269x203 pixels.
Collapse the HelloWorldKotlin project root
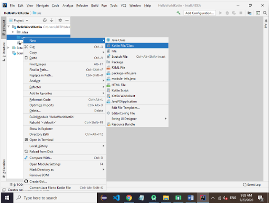point(8,27)
